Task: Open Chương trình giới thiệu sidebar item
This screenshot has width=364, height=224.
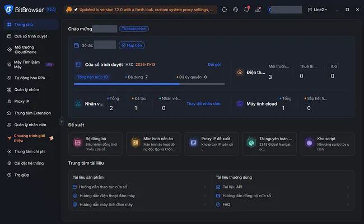Action: 31,138
